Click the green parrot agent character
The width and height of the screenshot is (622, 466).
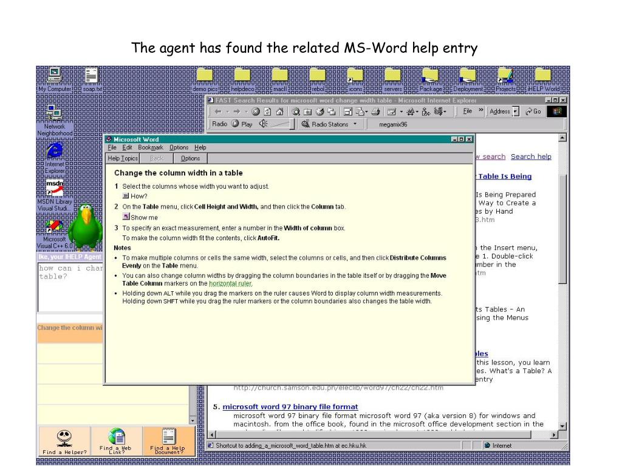click(x=85, y=227)
